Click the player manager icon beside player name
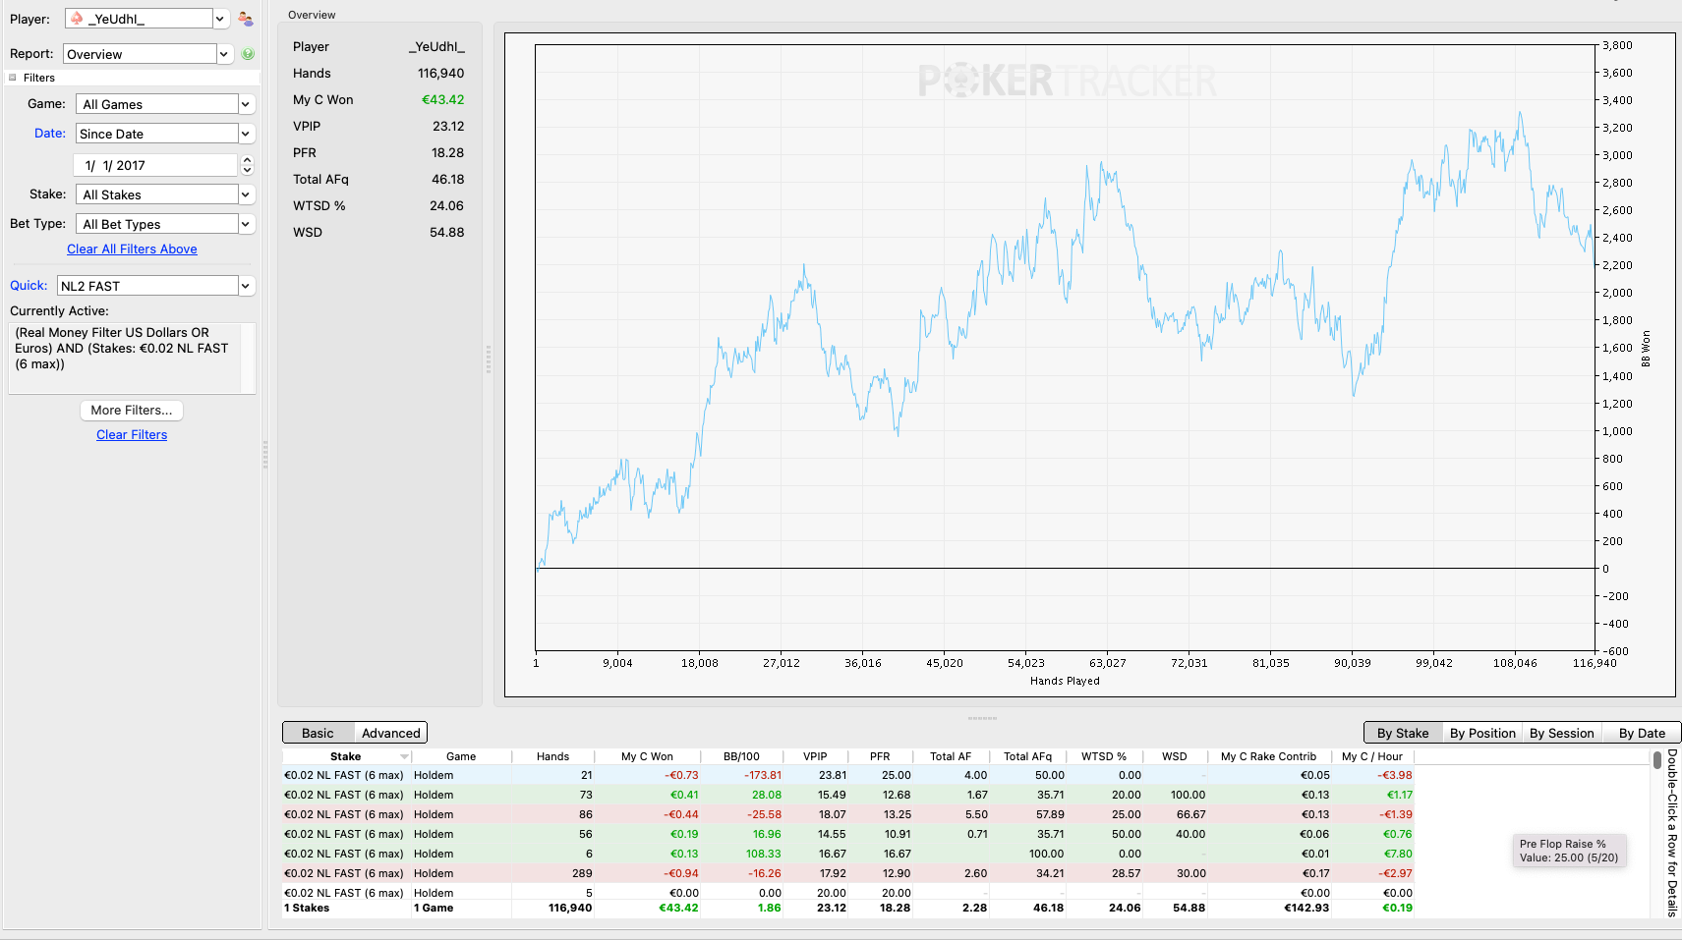The image size is (1682, 940). click(x=246, y=19)
